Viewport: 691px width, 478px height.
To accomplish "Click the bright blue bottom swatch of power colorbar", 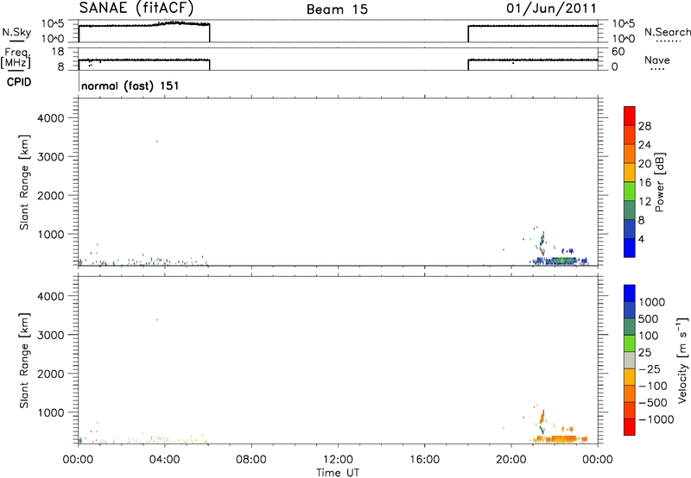I will click(630, 248).
